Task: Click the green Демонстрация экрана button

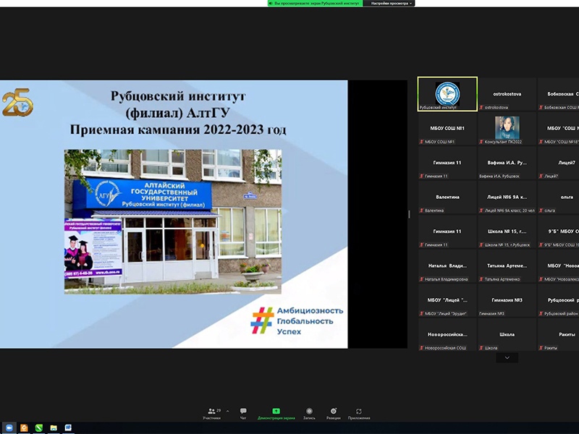Action: tap(276, 413)
